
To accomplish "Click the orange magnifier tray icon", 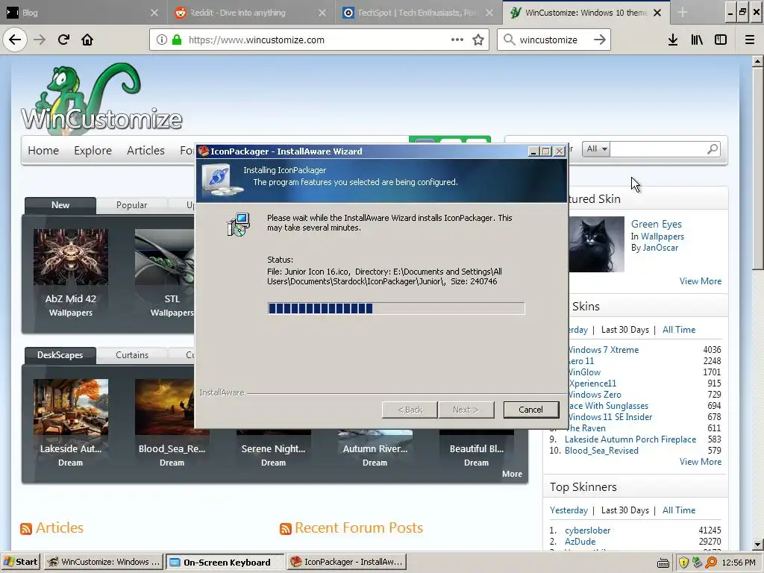I will coord(711,563).
